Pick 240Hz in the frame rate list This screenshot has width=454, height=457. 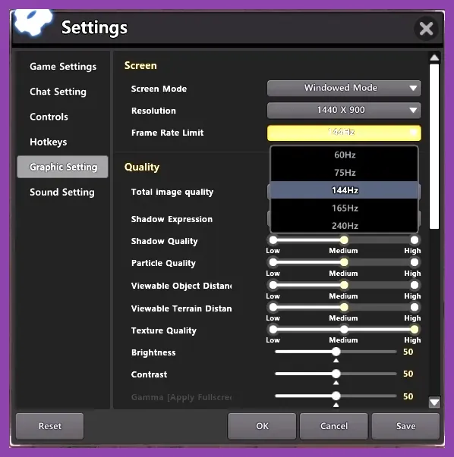345,225
